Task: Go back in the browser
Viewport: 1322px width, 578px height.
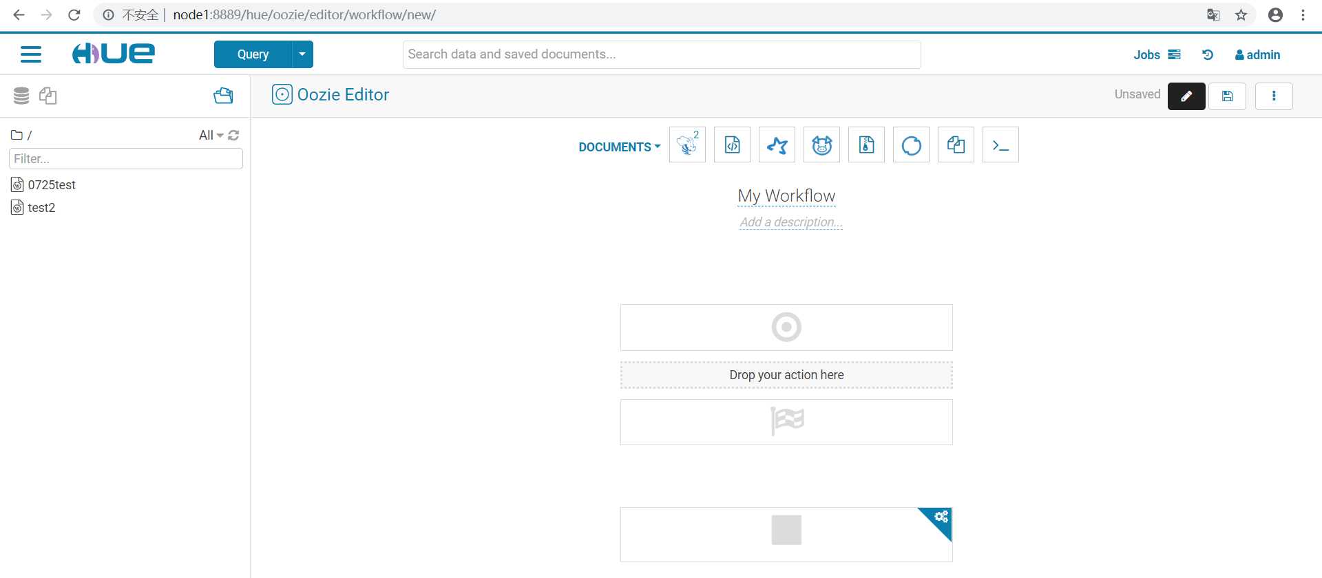Action: coord(19,14)
